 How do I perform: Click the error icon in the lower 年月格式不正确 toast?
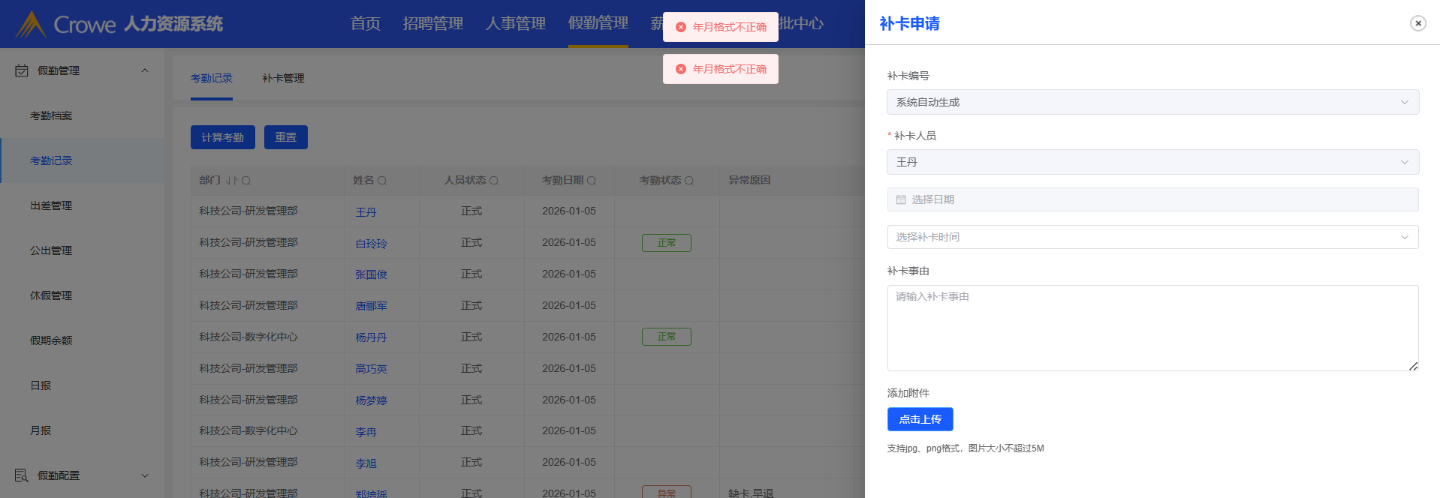click(681, 69)
